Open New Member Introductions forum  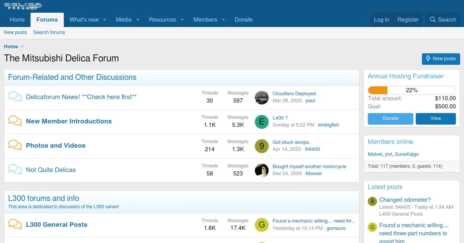click(x=69, y=121)
